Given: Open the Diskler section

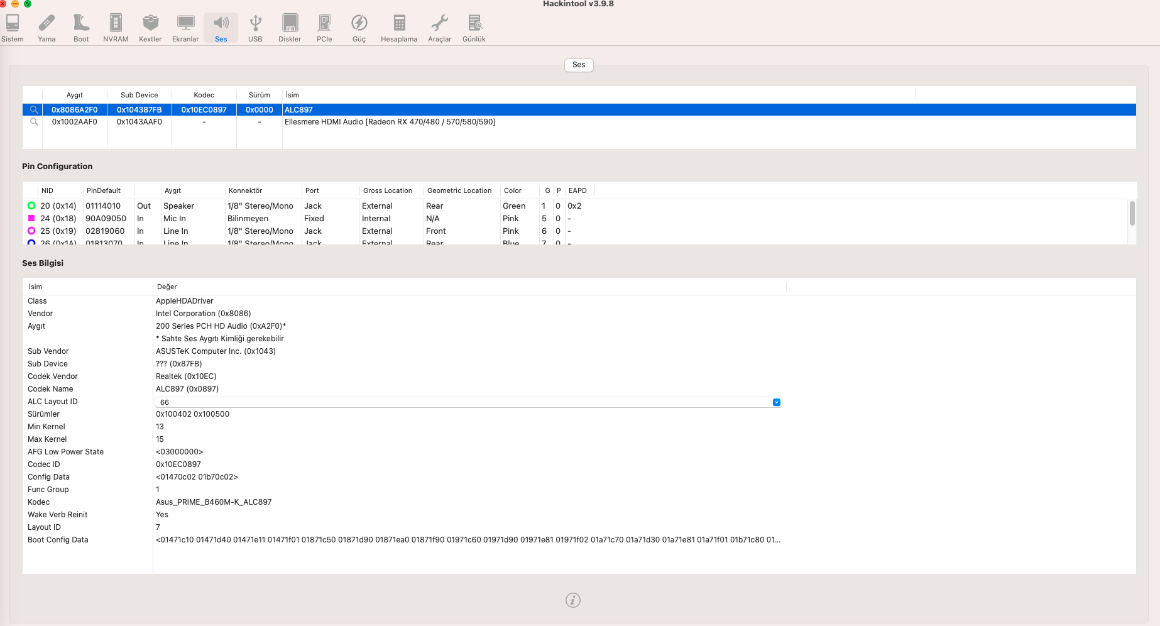Looking at the screenshot, I should point(290,28).
